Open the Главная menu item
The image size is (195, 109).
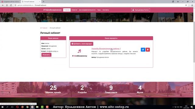point(67,10)
